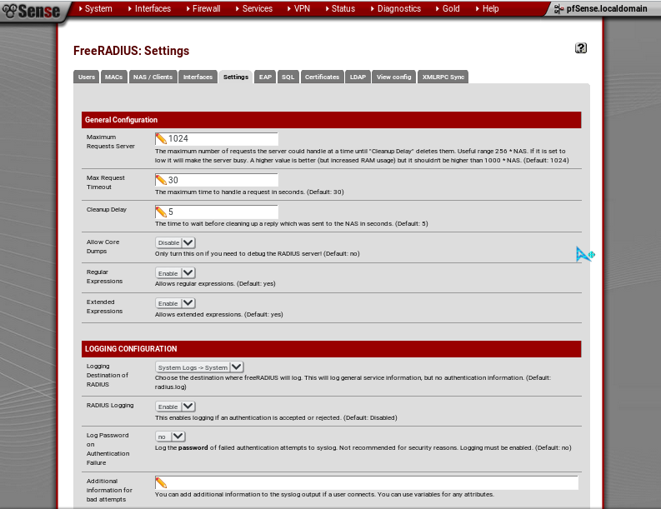The width and height of the screenshot is (661, 509).
Task: Expand the Regular Expressions dropdown
Action: point(175,273)
